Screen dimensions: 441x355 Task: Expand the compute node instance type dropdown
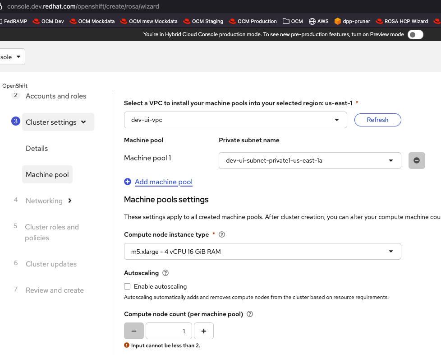[x=262, y=252]
